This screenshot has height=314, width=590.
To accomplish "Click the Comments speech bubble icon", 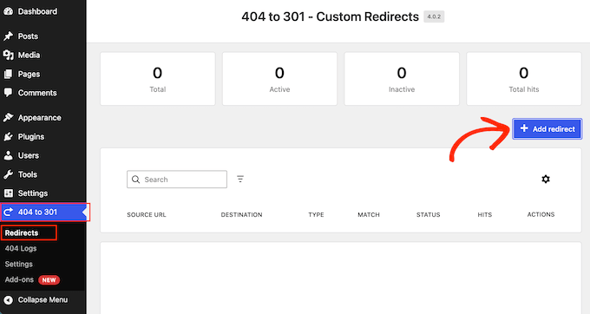I will (x=8, y=93).
